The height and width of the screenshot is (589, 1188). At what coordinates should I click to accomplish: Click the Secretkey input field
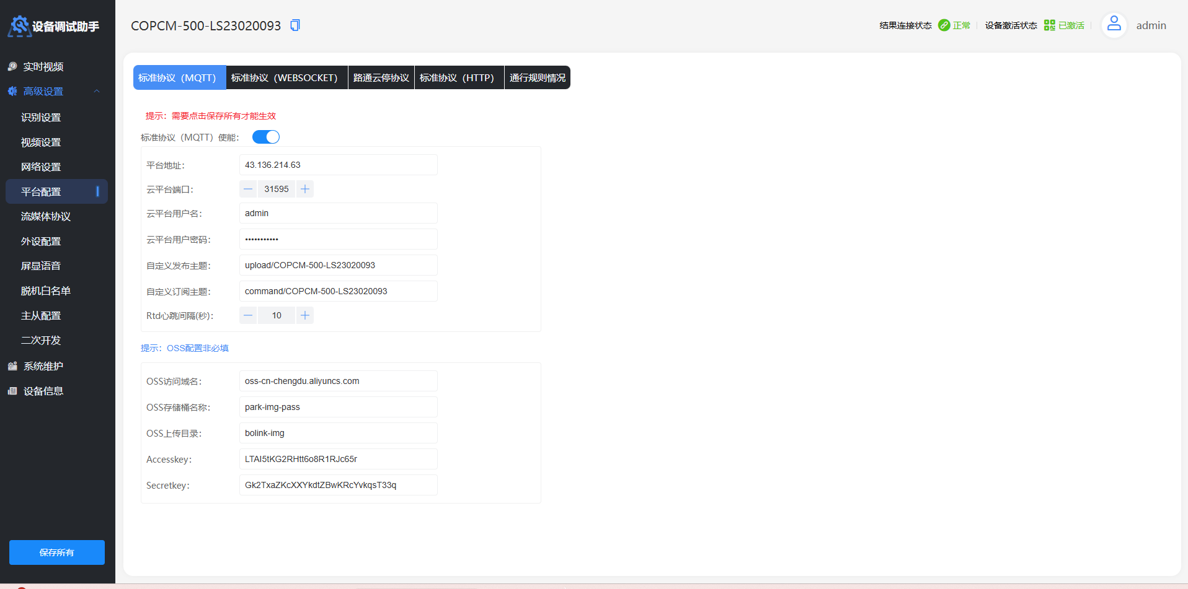pos(339,485)
